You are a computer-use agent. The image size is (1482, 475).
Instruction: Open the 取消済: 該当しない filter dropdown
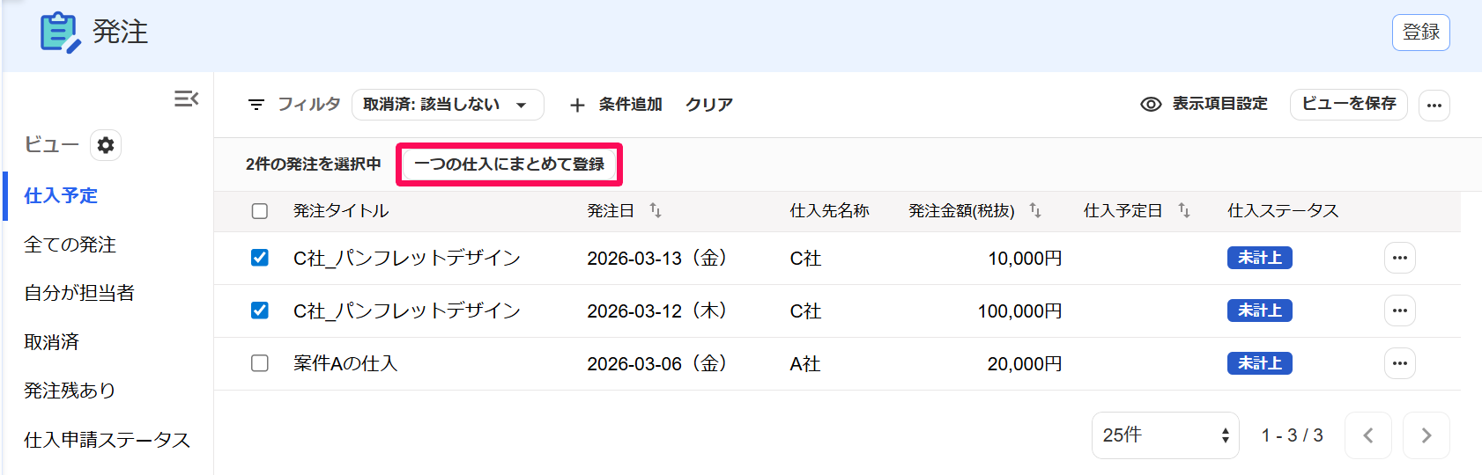tap(448, 105)
